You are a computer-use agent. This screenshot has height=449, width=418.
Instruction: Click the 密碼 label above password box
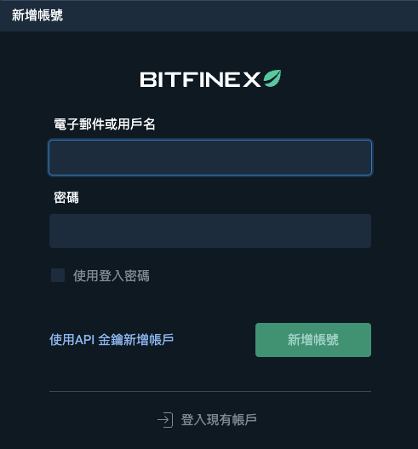point(66,198)
